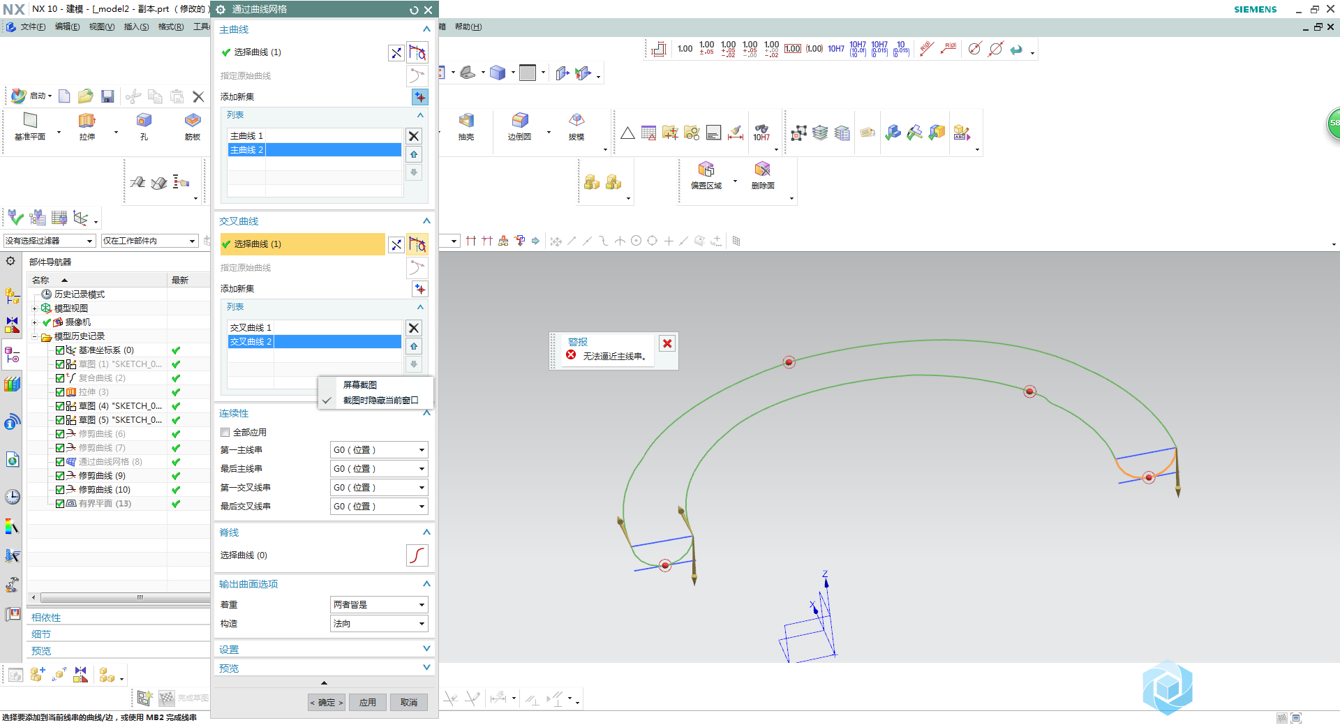The width and height of the screenshot is (1340, 725).
Task: Click the 应用 apply button
Action: [368, 703]
